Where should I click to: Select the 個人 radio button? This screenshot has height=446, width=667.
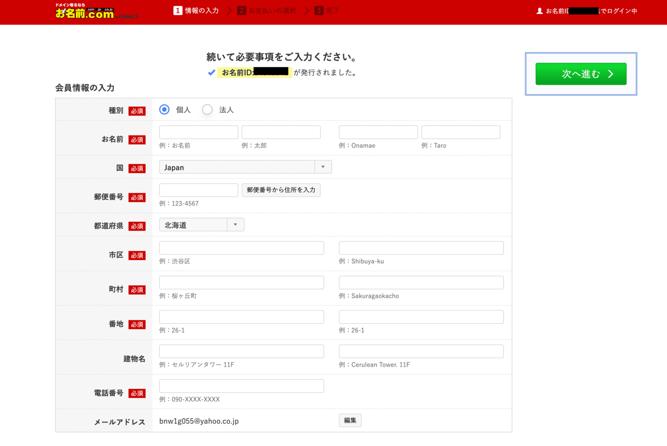point(164,109)
